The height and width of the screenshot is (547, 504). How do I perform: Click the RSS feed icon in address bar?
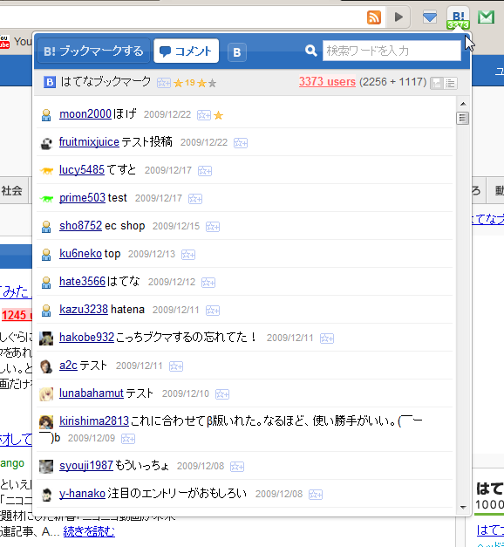pyautogui.click(x=374, y=17)
